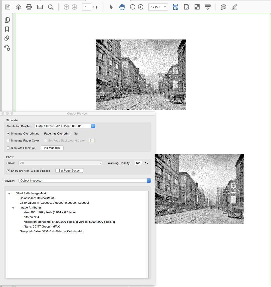Click the Zoom out minus icon
The image size is (271, 287).
point(133,7)
